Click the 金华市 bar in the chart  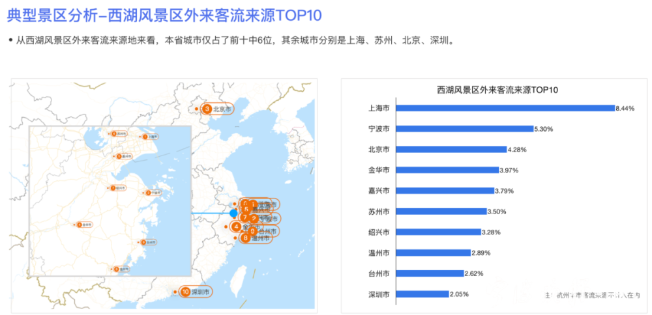[447, 170]
